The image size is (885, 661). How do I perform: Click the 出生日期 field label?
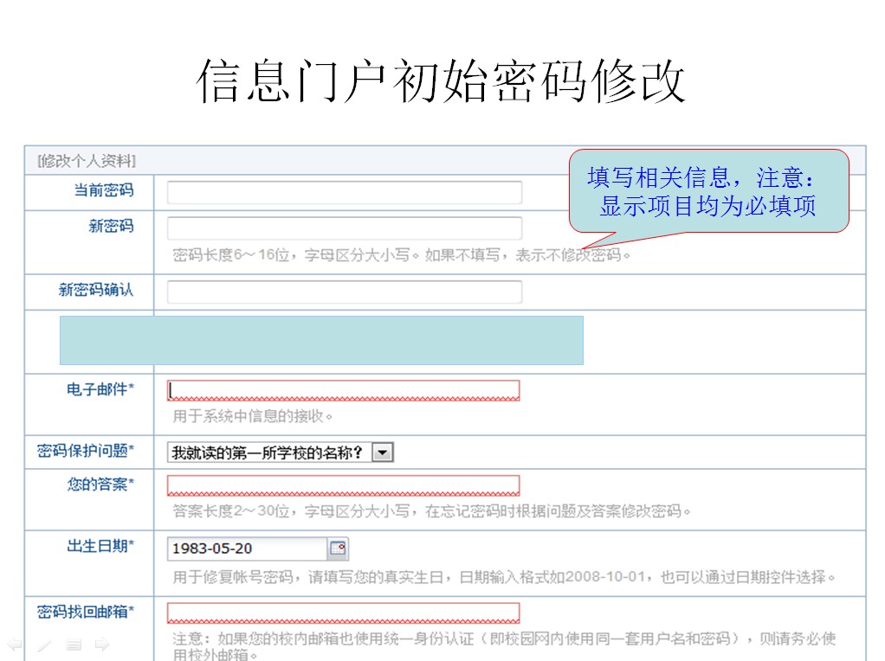pos(100,546)
